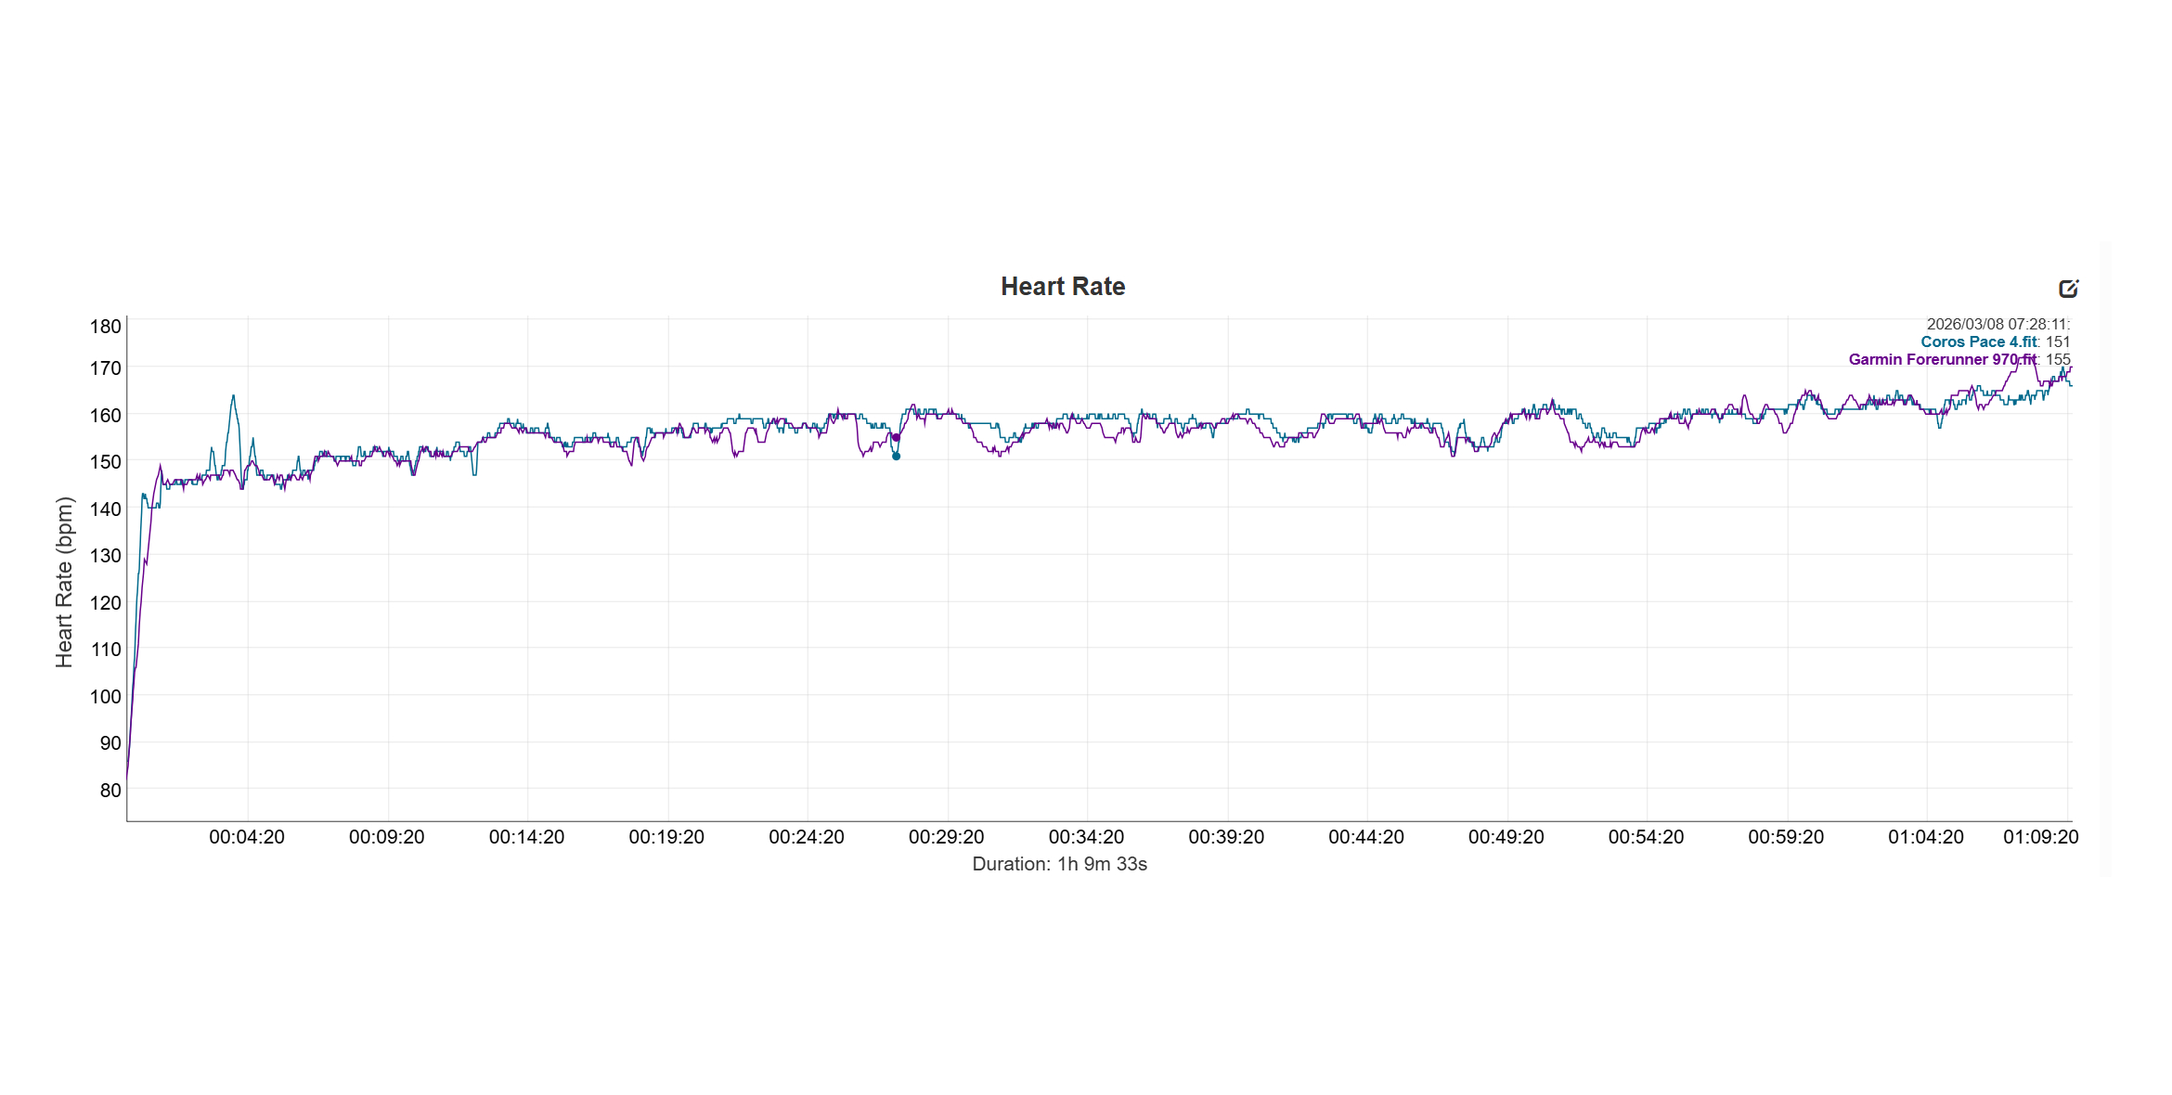2172x1095 pixels.
Task: Click the Heart Rate chart title
Action: point(1063,287)
